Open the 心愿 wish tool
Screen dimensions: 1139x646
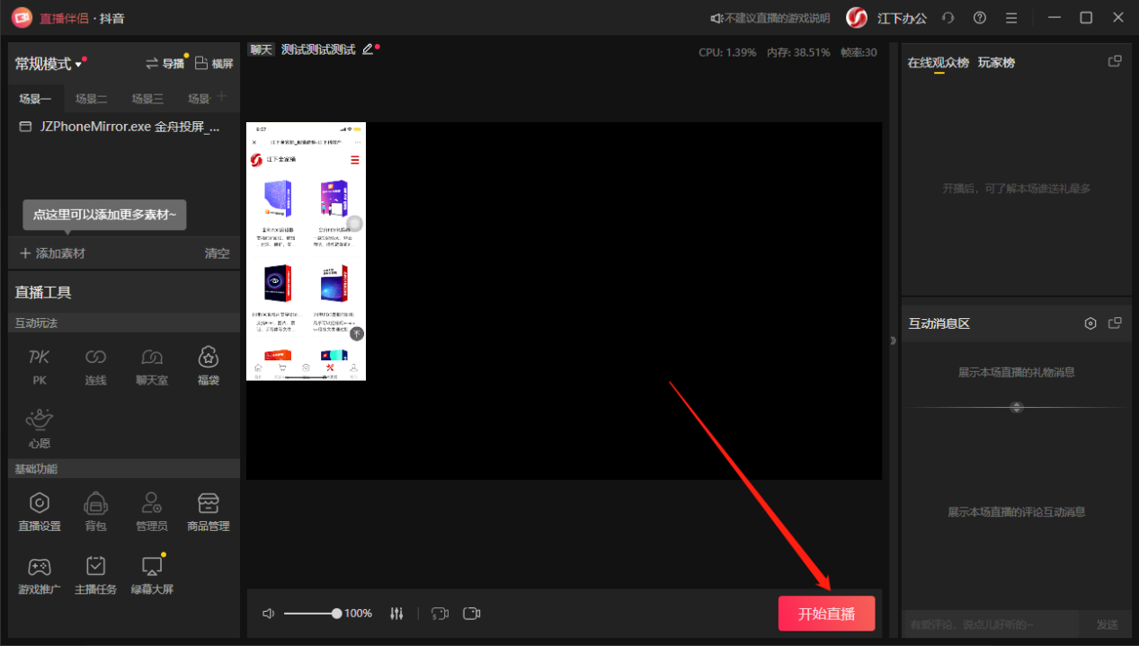[x=40, y=429]
